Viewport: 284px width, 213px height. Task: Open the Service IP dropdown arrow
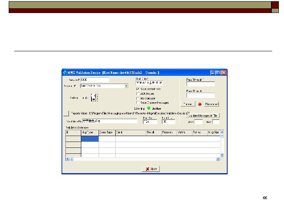(126, 86)
